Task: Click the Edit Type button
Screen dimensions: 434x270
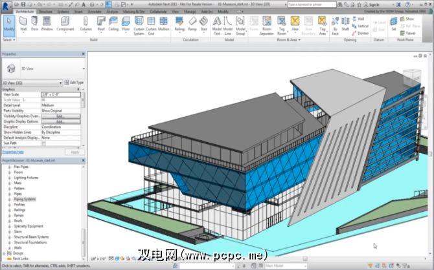Action: (x=74, y=83)
